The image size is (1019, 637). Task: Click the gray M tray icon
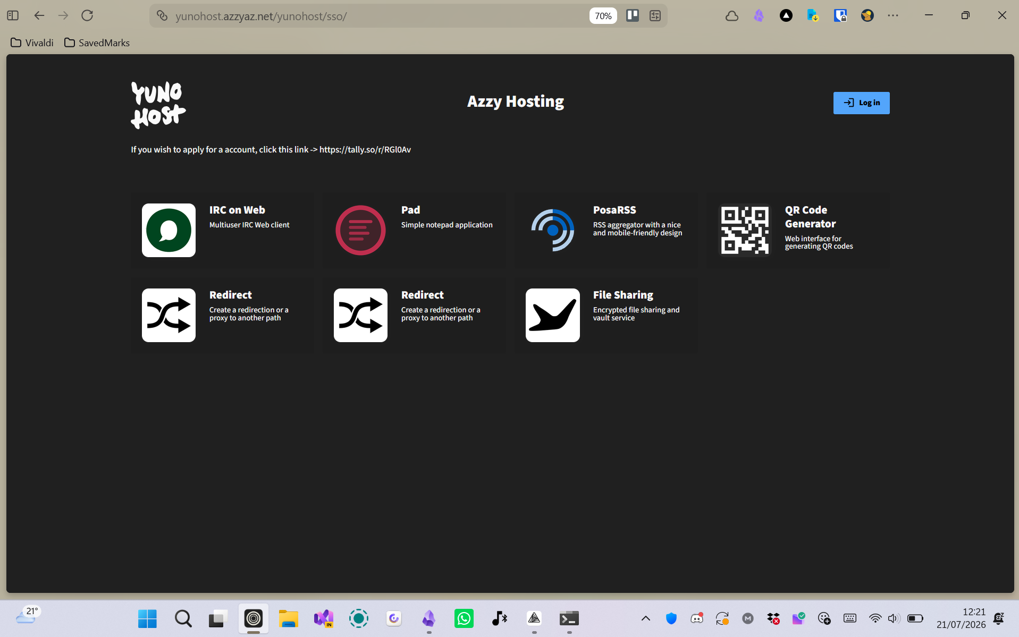748,618
